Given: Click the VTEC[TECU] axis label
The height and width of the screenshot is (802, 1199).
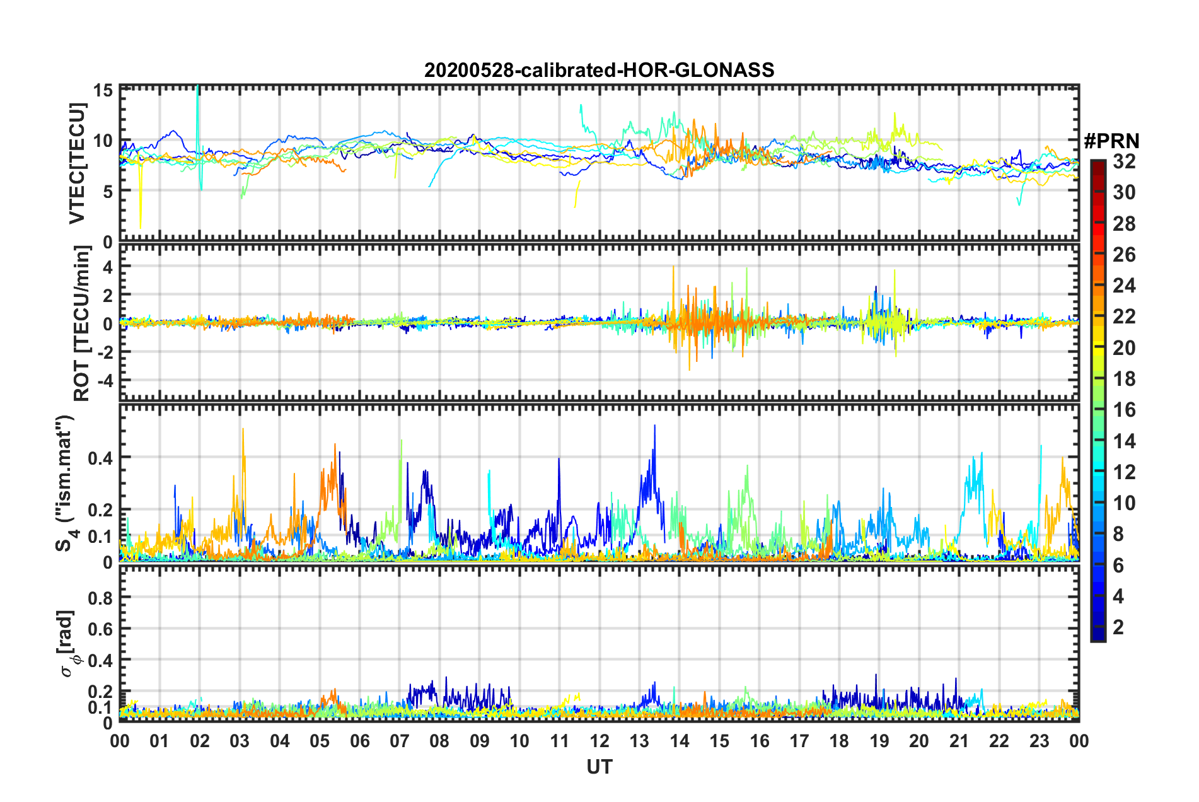Looking at the screenshot, I should coord(77,163).
